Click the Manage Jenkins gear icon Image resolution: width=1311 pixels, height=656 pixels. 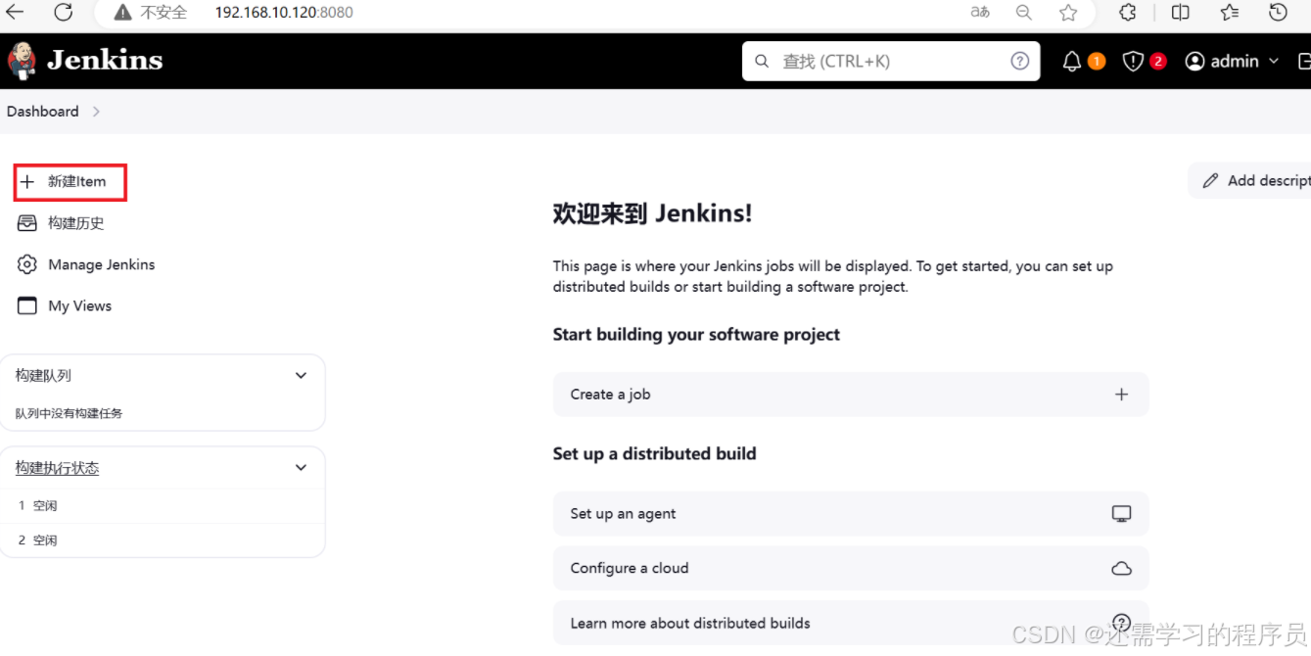(x=27, y=264)
